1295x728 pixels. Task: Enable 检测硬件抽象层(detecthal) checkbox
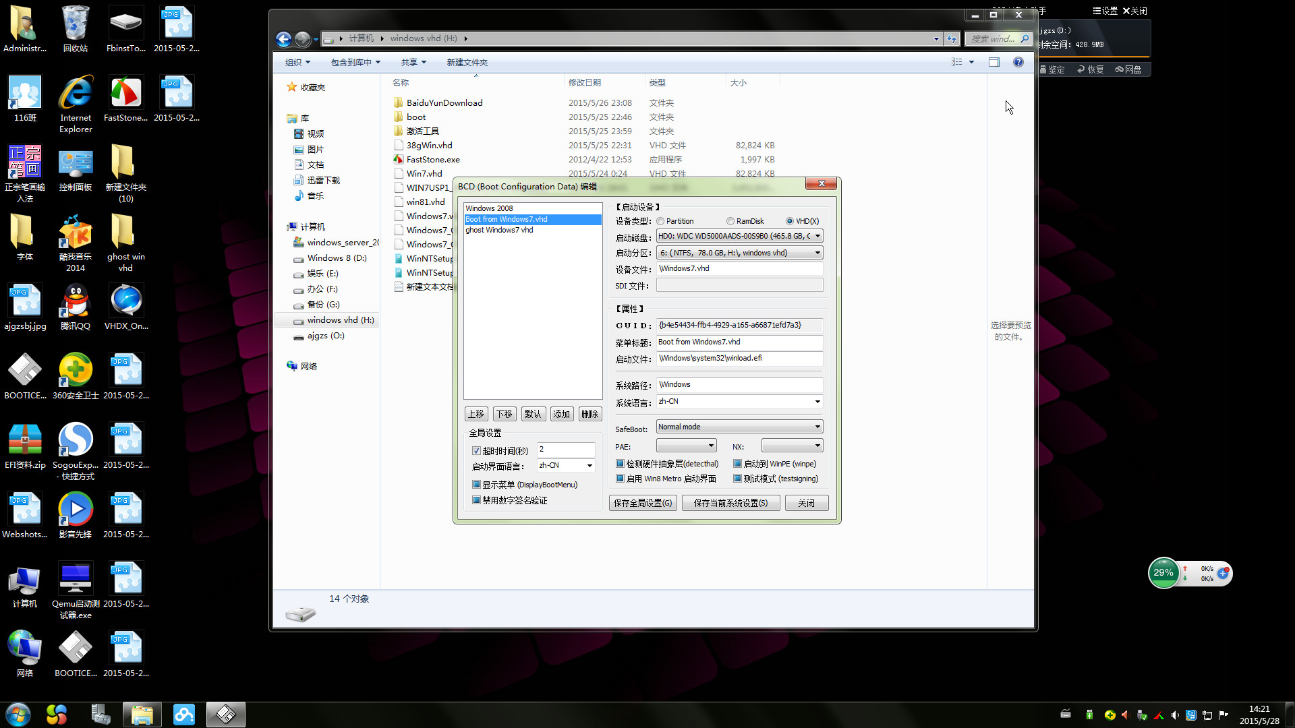click(x=620, y=464)
